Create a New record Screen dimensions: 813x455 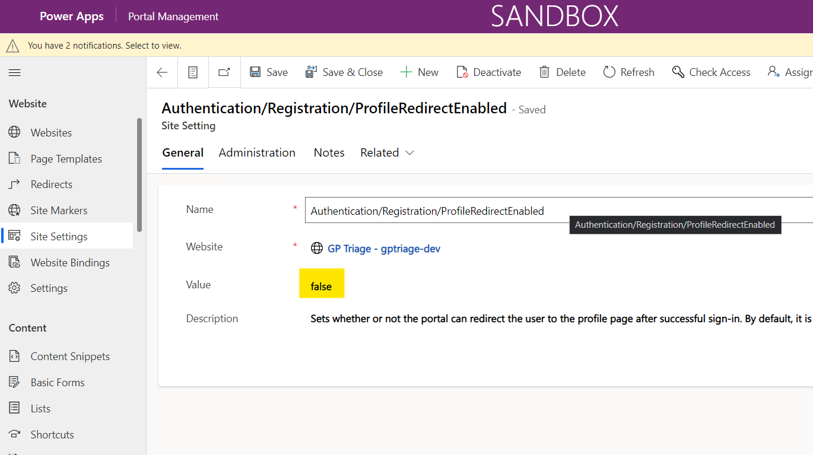420,72
